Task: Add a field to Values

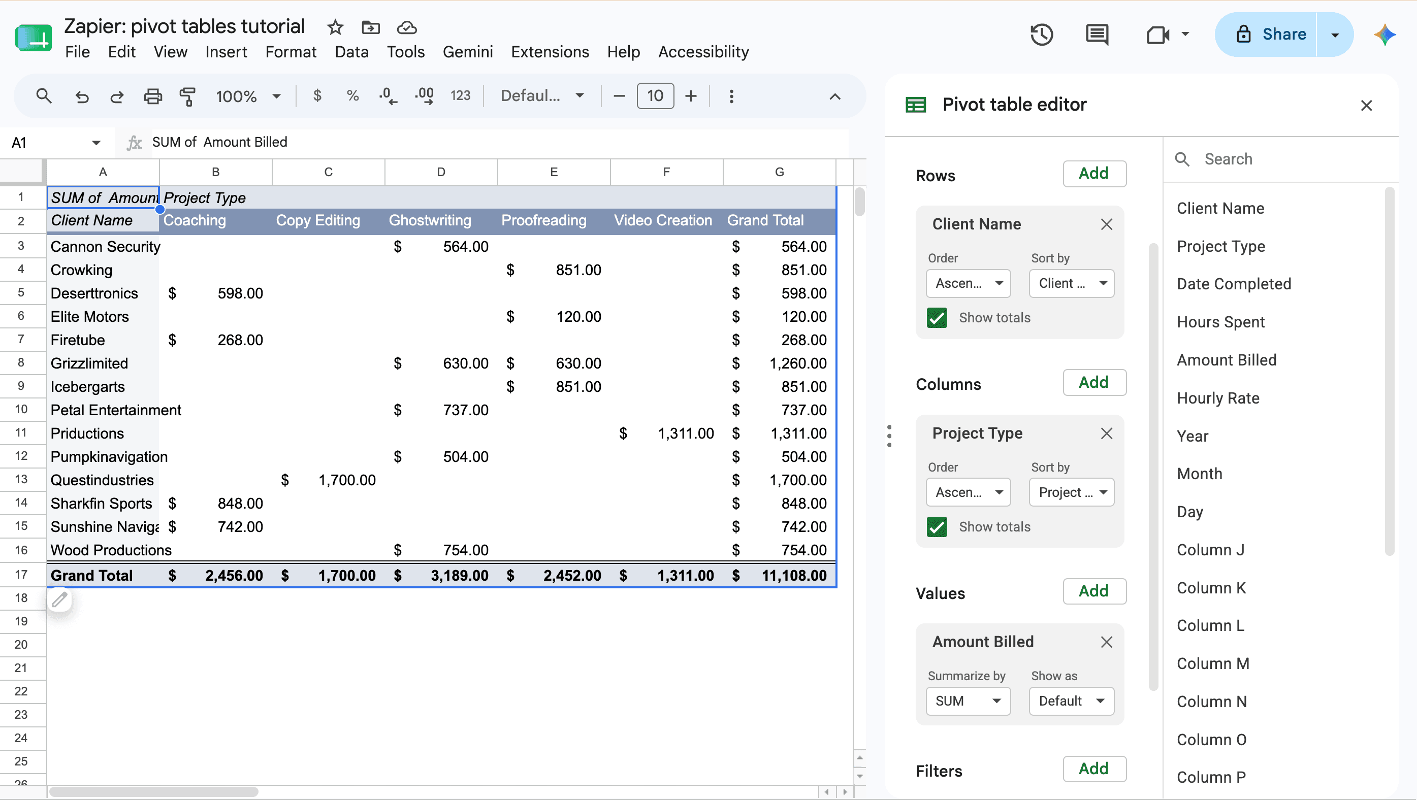Action: click(1094, 591)
